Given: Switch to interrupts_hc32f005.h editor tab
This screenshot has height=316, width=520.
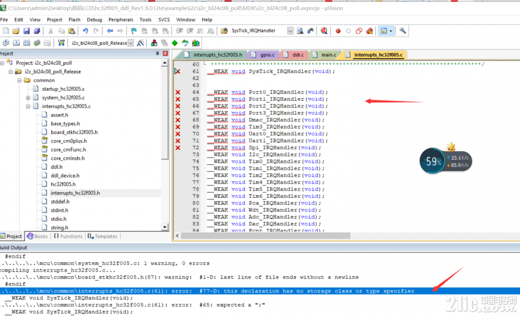Looking at the screenshot, I should (214, 55).
